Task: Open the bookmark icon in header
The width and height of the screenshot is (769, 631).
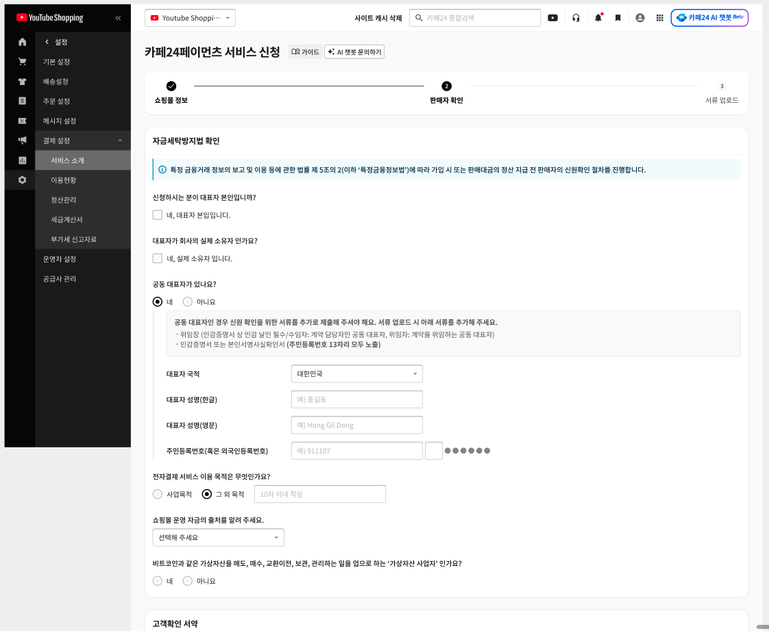Action: point(618,18)
